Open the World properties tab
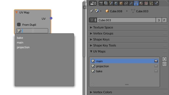This screenshot has height=95, width=169. click(116, 3)
